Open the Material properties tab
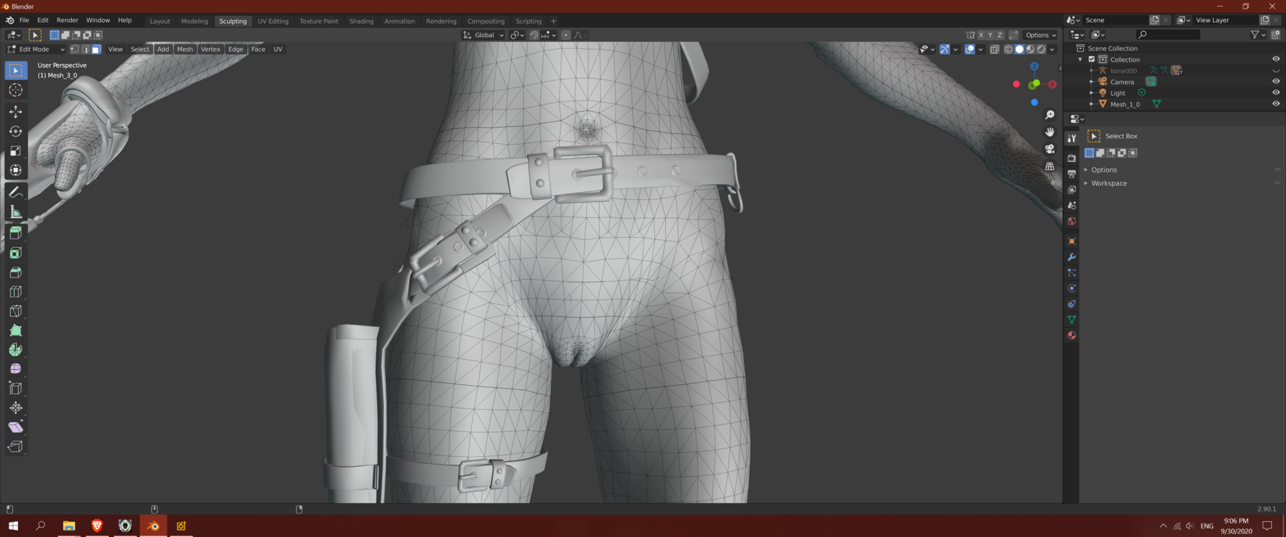The width and height of the screenshot is (1286, 537). pos(1072,335)
